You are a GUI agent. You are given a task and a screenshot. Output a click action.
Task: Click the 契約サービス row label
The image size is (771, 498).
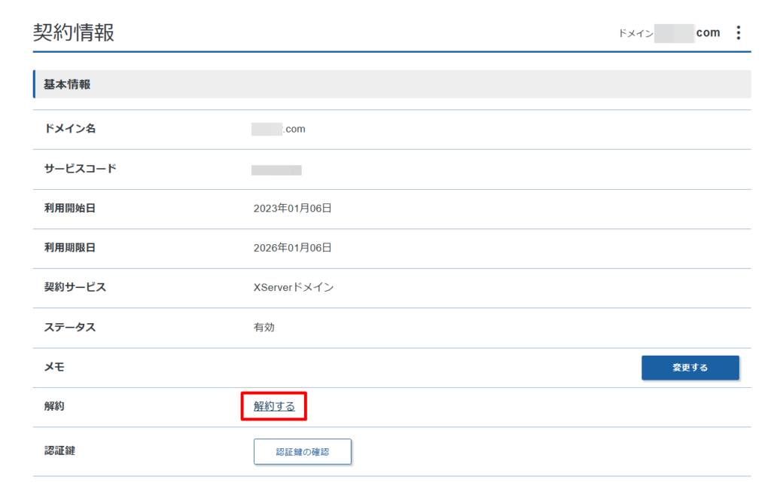pyautogui.click(x=75, y=288)
